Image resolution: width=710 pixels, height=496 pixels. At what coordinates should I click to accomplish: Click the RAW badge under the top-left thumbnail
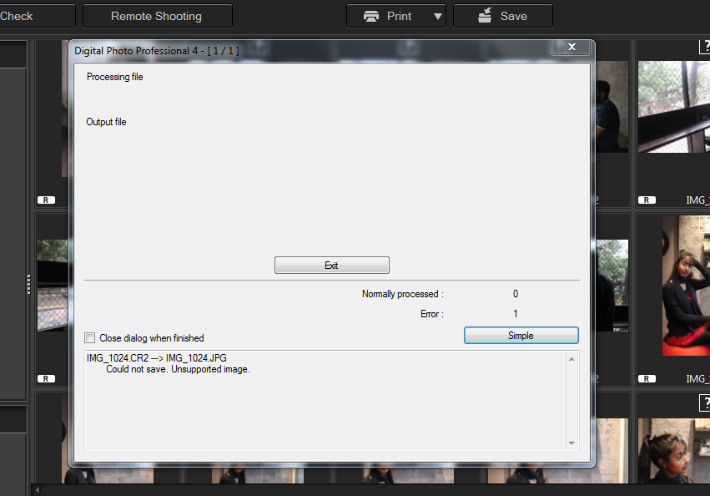pyautogui.click(x=46, y=200)
